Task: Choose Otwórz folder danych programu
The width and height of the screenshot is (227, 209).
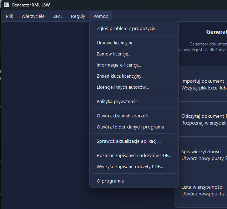Action: pyautogui.click(x=134, y=127)
